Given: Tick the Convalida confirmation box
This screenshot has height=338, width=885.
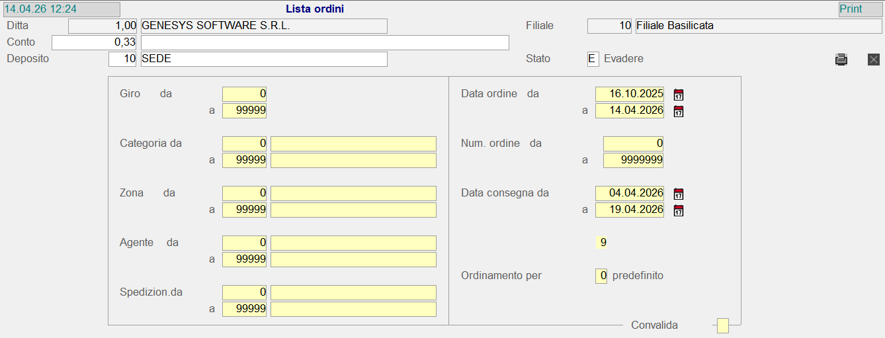Looking at the screenshot, I should [x=723, y=325].
